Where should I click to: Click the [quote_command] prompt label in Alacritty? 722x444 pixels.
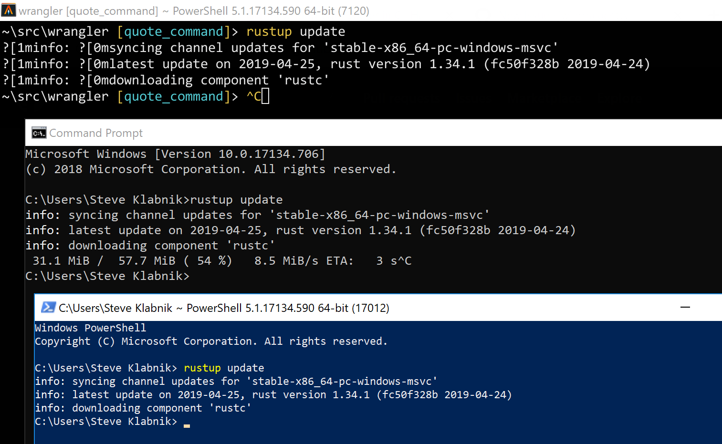173,31
